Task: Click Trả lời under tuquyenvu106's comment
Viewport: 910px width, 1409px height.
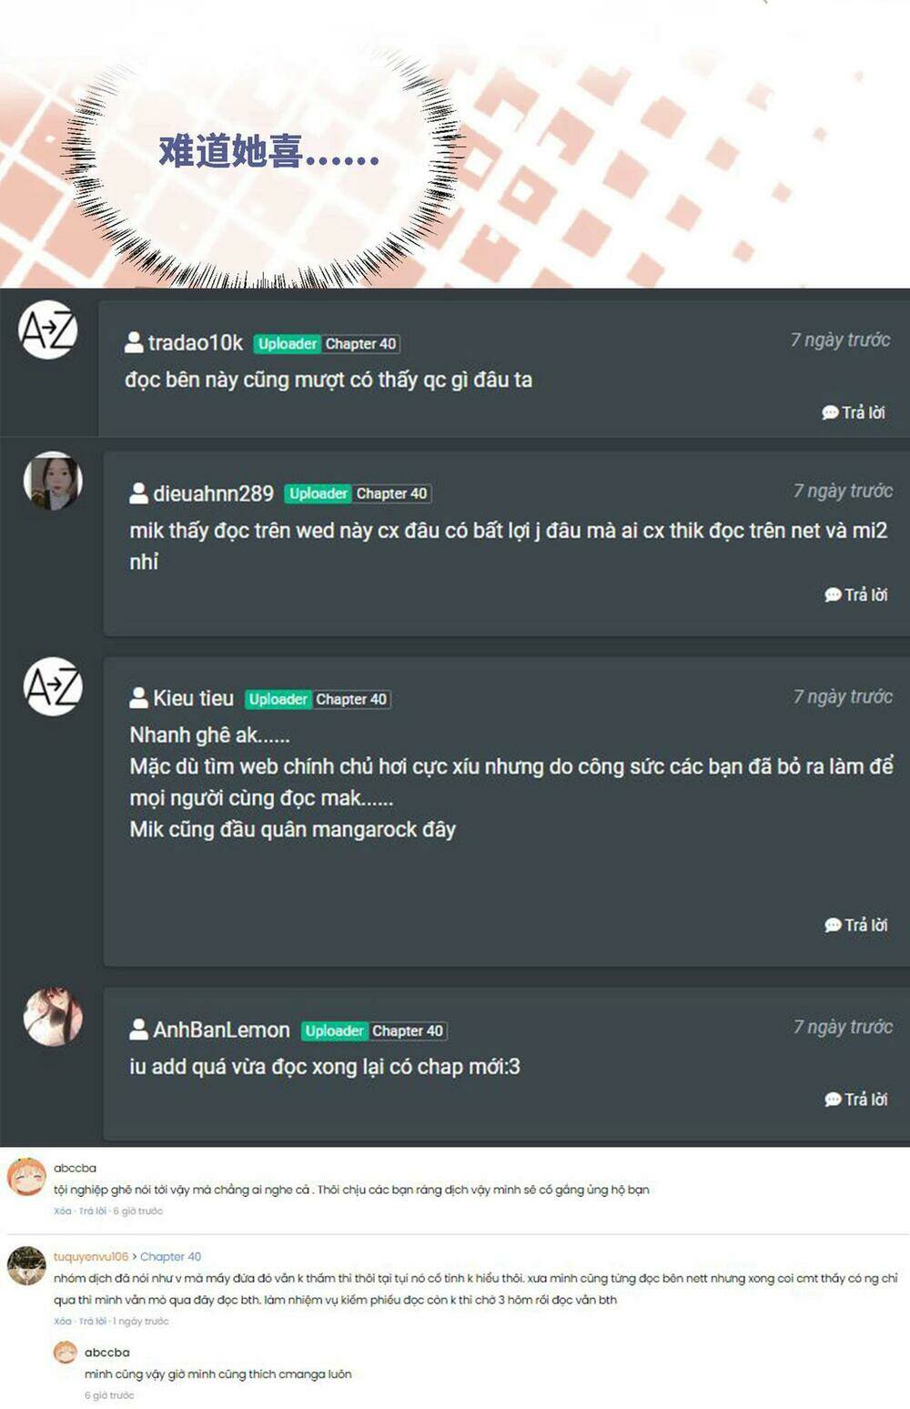Action: coord(93,1322)
